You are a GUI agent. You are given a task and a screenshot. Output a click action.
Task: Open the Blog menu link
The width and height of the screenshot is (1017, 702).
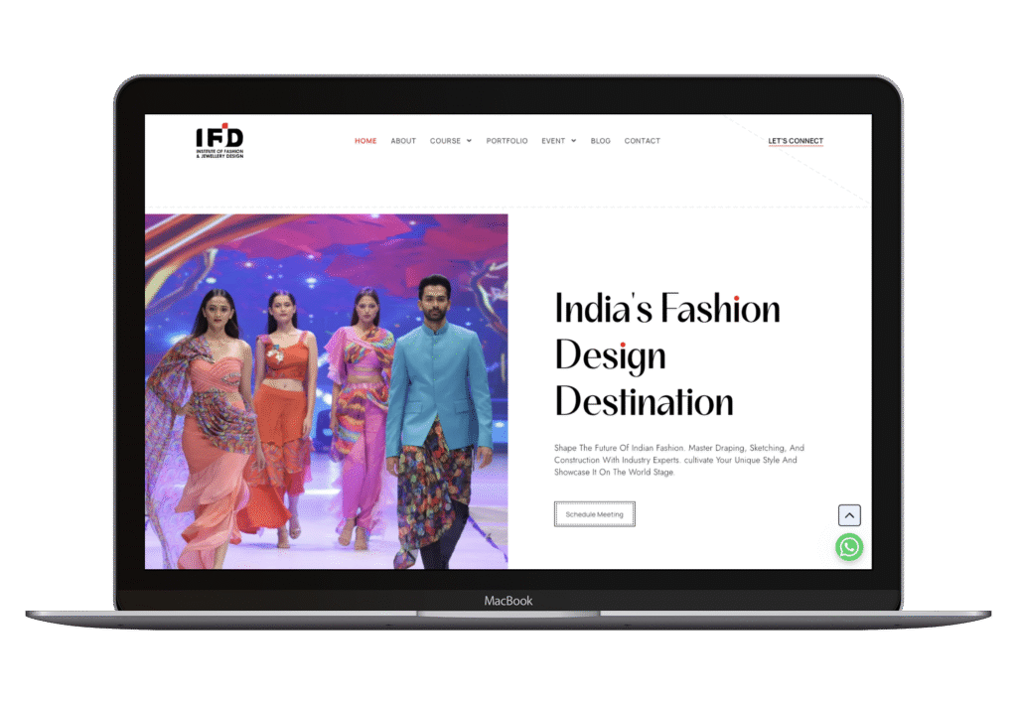pos(600,141)
